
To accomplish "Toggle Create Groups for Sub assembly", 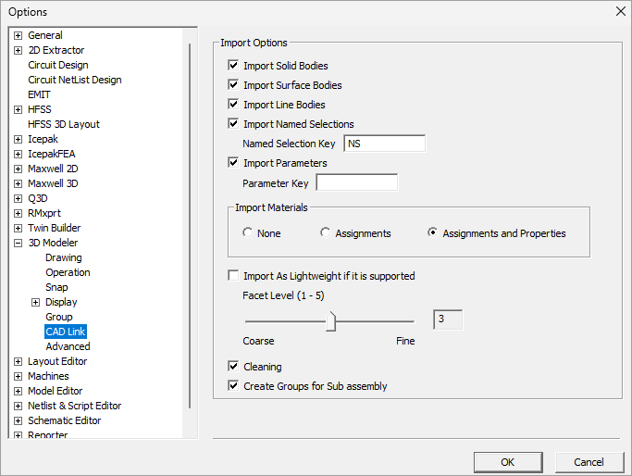I will pos(233,385).
